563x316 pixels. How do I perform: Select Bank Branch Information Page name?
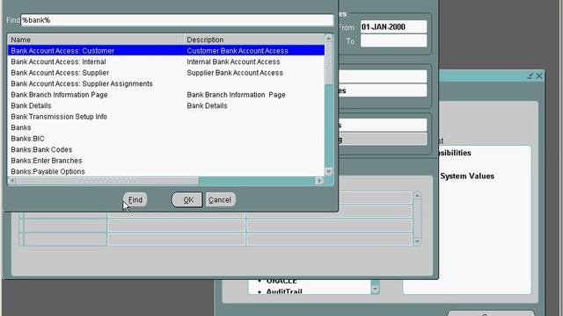59,95
